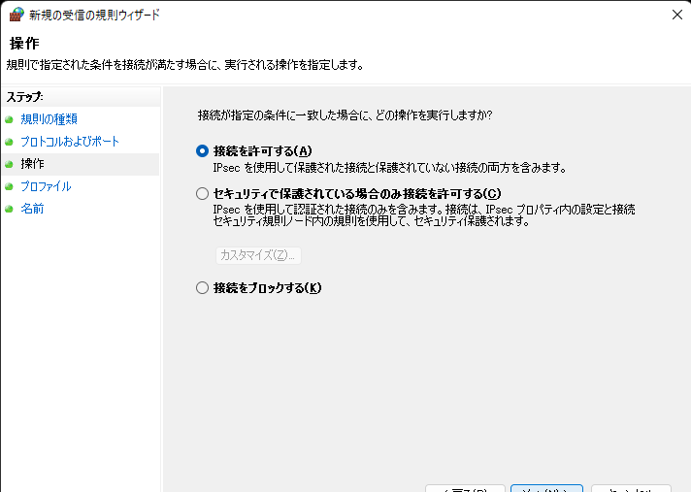Select 接続を許可する(A) radio button
The width and height of the screenshot is (691, 492).
pyautogui.click(x=202, y=150)
